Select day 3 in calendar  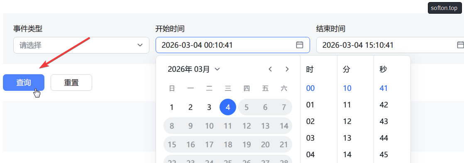[x=209, y=107]
